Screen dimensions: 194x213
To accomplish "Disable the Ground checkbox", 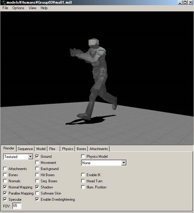I will pos(37,157).
